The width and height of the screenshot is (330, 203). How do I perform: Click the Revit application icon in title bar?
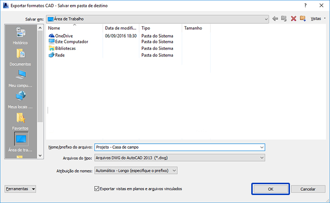(6, 6)
